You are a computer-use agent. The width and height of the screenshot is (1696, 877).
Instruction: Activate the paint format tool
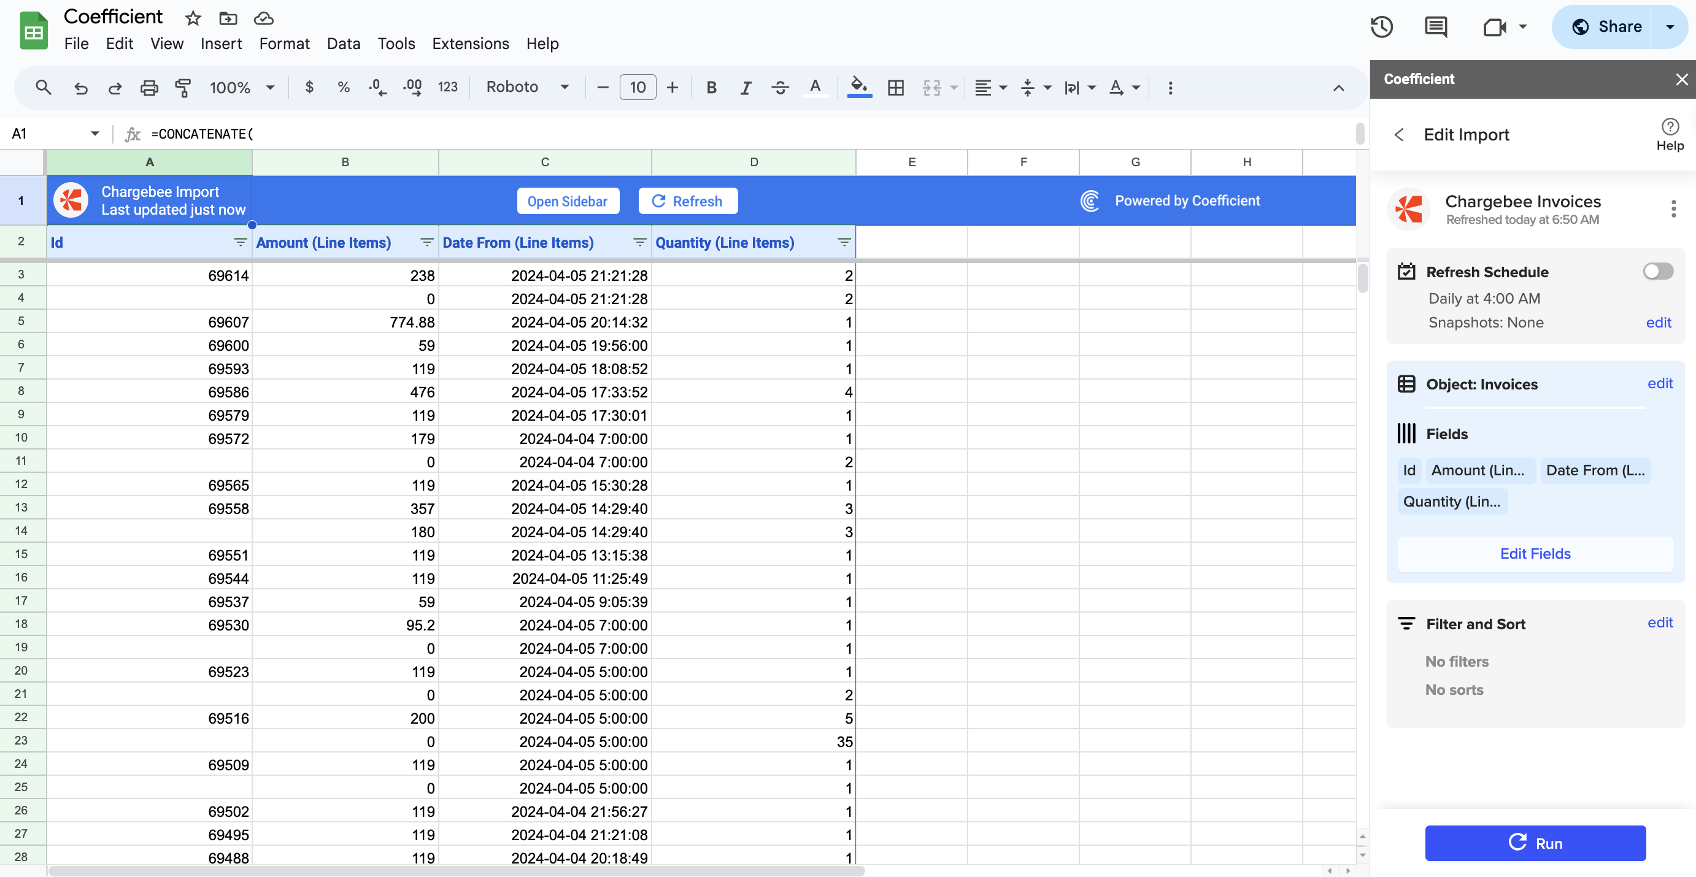coord(183,88)
